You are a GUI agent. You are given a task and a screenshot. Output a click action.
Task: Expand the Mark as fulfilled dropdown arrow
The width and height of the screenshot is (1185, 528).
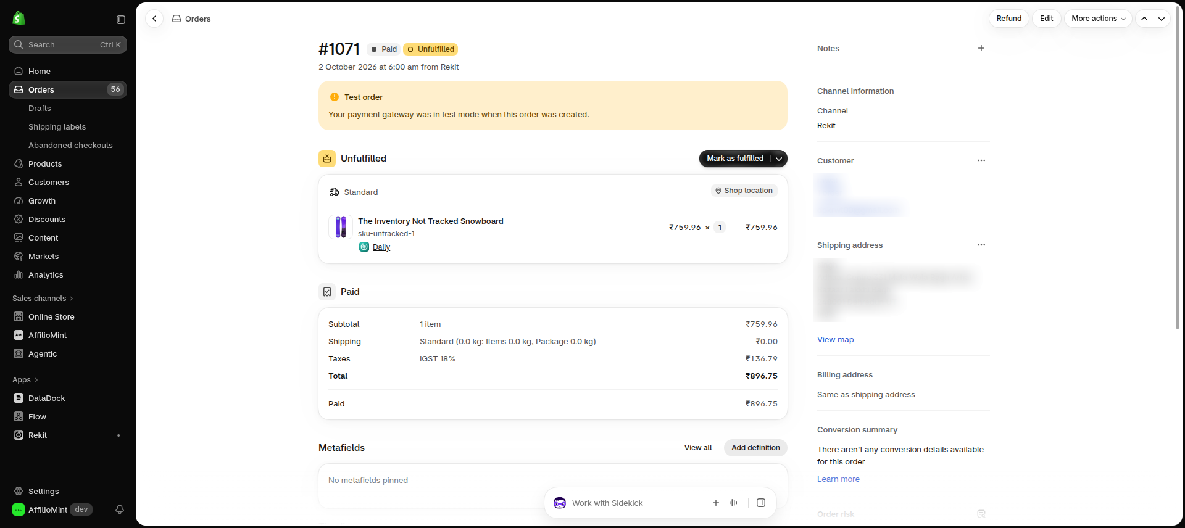point(780,159)
